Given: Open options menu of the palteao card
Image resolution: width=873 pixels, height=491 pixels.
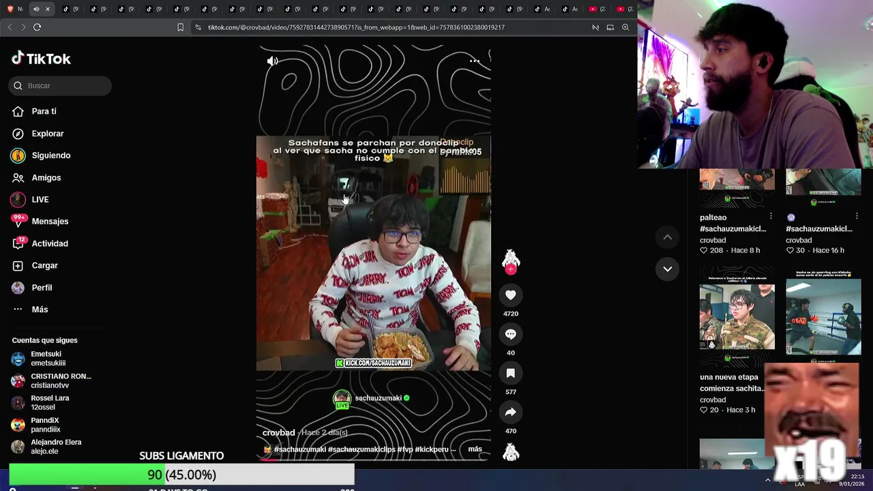Looking at the screenshot, I should click(771, 217).
